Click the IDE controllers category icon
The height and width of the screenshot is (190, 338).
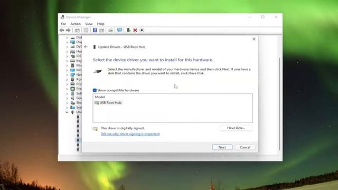point(73,56)
